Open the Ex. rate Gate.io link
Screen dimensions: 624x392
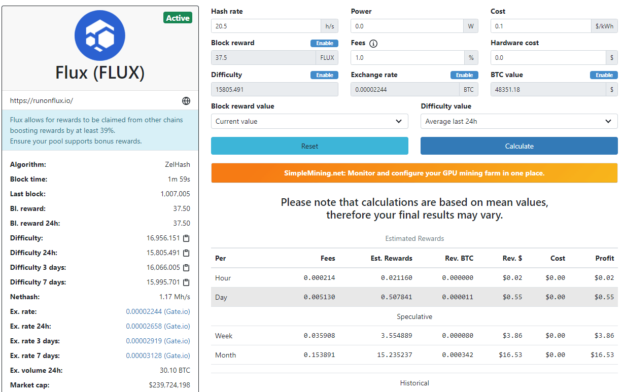[x=158, y=311]
